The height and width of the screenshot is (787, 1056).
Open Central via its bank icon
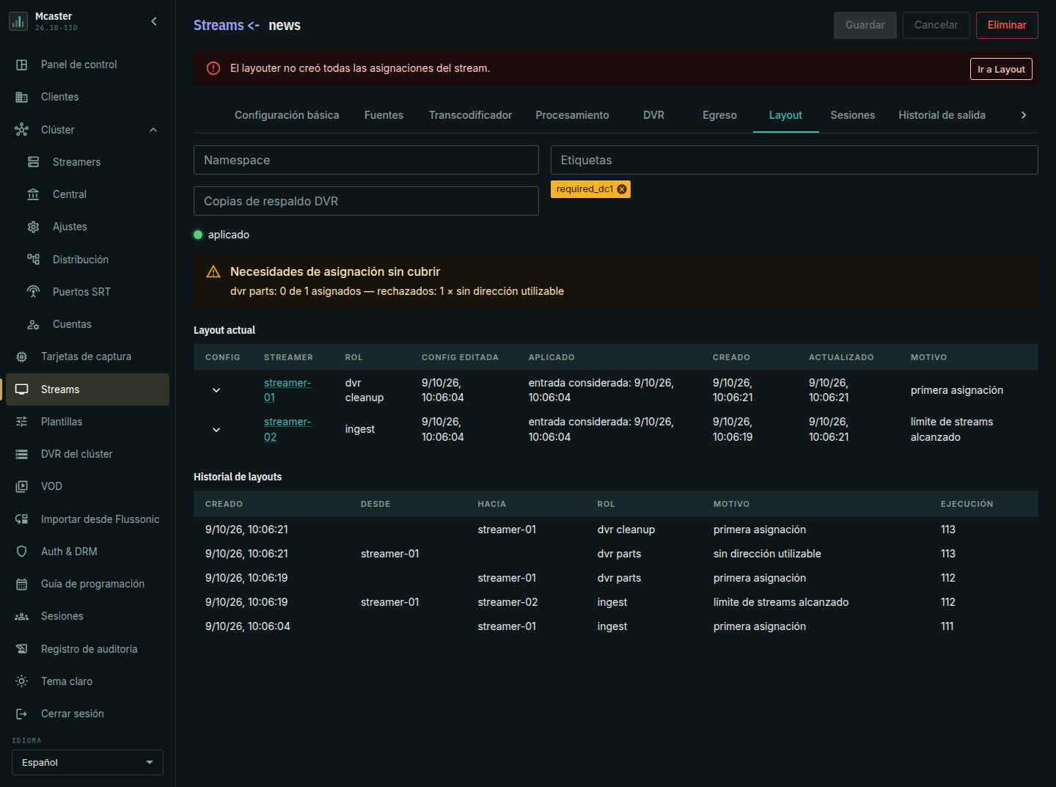[34, 194]
